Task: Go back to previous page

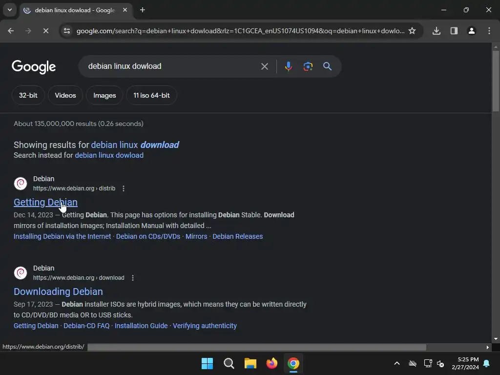Action: tap(11, 31)
